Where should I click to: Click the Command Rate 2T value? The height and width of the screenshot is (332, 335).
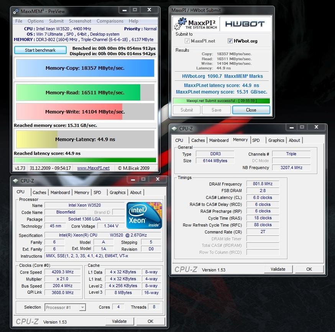(263, 232)
